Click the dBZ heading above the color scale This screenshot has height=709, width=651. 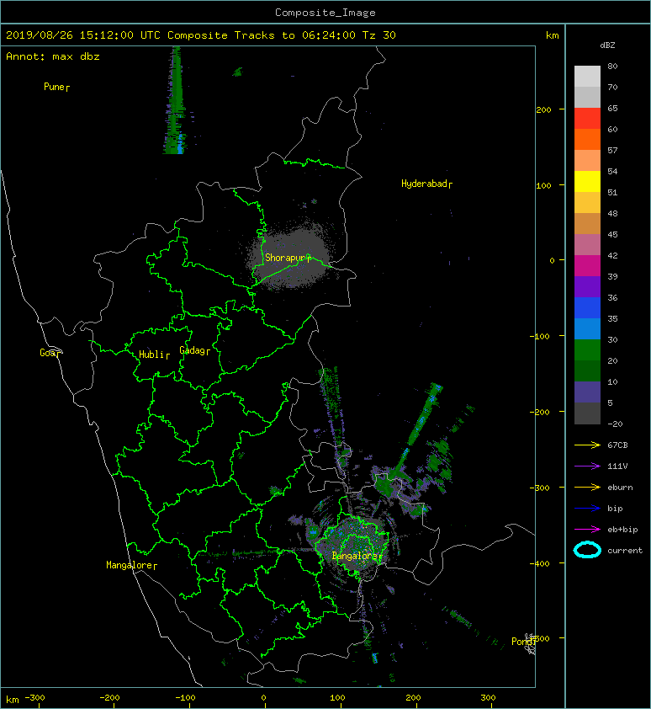[607, 45]
